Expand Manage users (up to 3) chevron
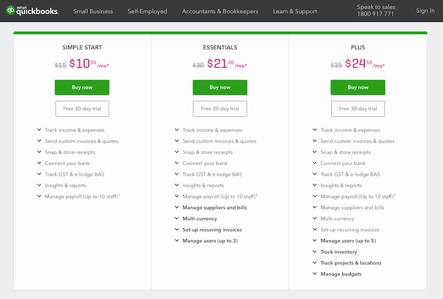The width and height of the screenshot is (443, 299). [177, 241]
